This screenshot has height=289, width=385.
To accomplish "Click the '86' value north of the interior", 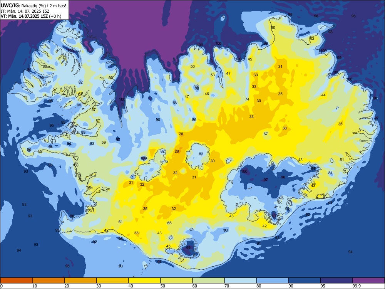I will (x=194, y=120).
